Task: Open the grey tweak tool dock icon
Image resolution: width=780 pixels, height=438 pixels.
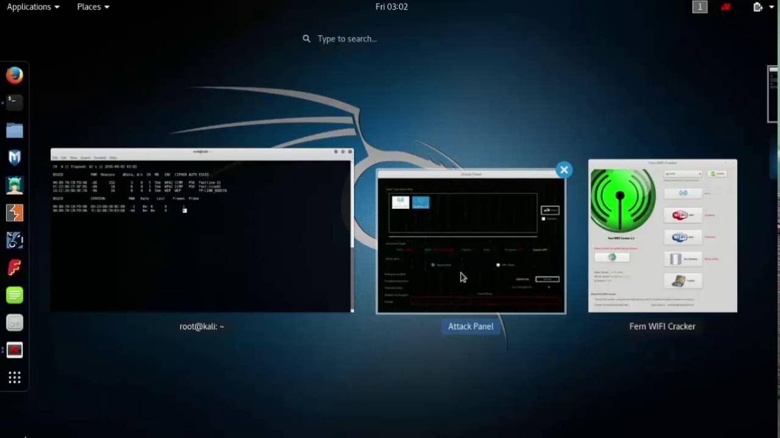Action: (x=15, y=322)
